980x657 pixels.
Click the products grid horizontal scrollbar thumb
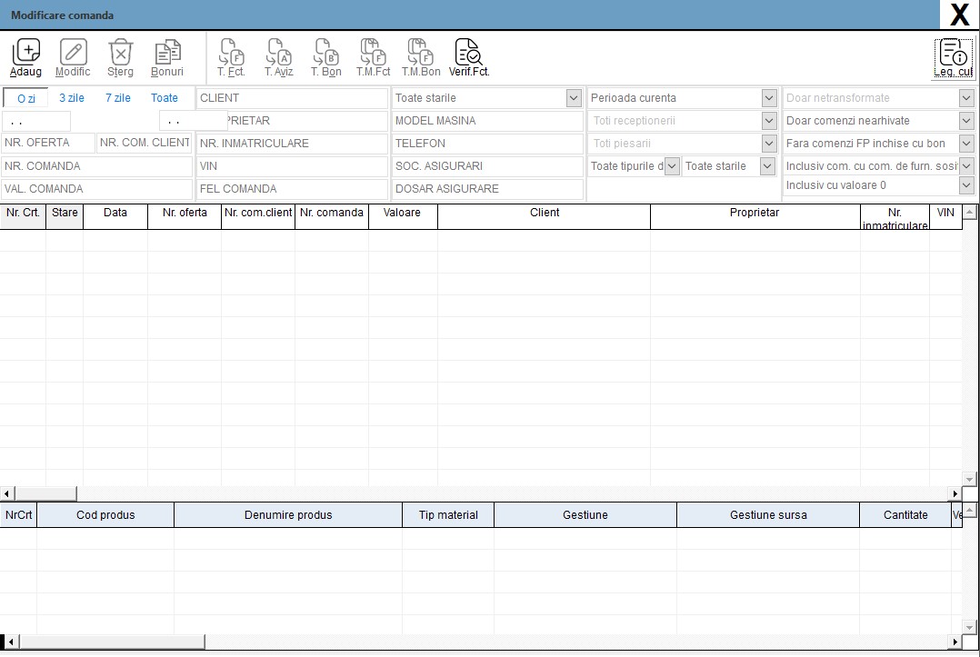[112, 642]
